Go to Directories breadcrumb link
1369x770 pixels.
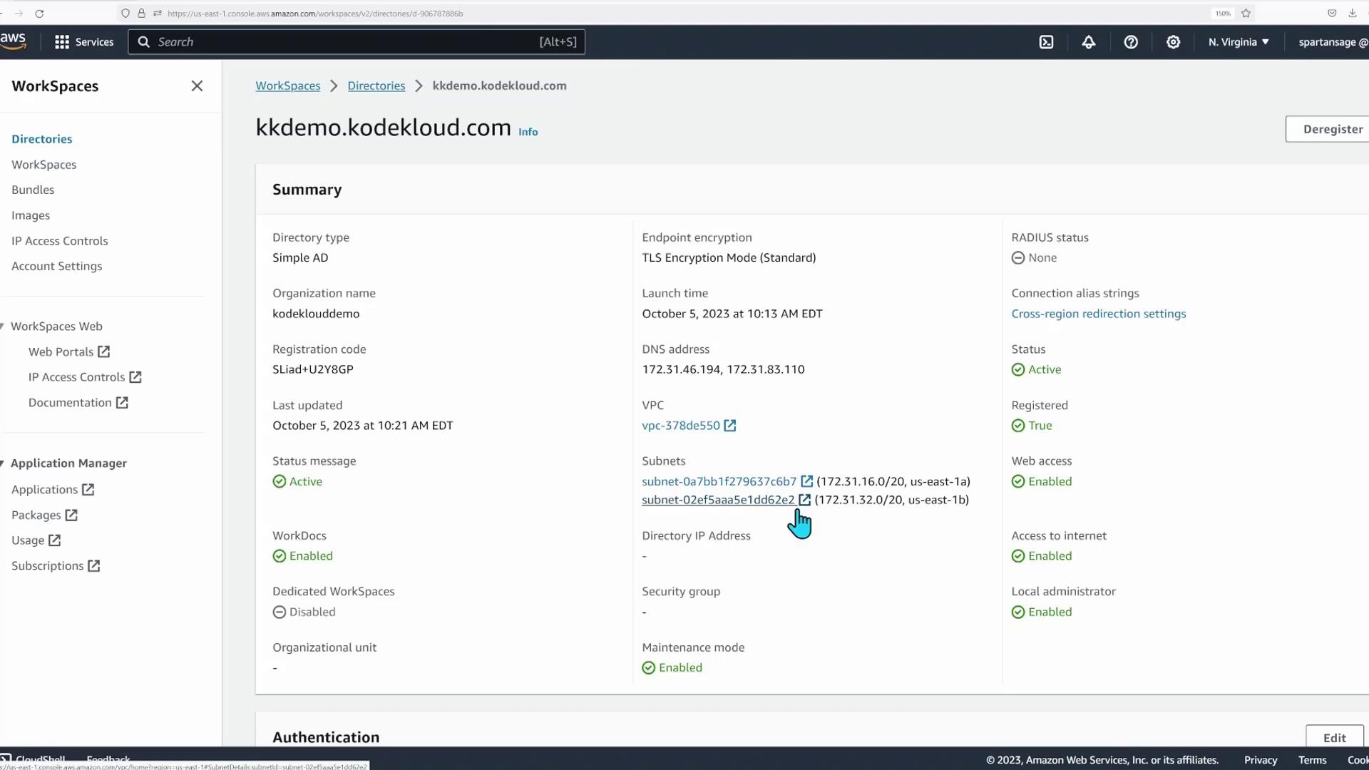coord(376,86)
